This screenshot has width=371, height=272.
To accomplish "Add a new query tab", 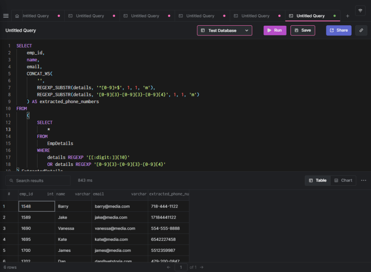I will tap(347, 16).
